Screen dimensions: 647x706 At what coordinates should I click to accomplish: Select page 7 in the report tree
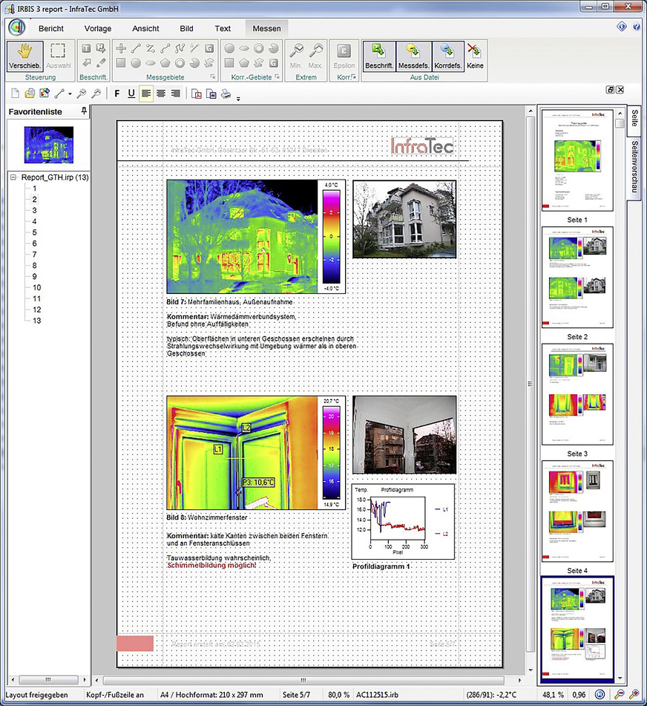(x=34, y=254)
